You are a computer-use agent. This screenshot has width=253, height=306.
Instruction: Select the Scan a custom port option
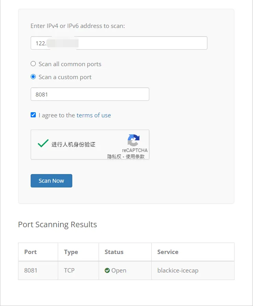[x=33, y=77]
